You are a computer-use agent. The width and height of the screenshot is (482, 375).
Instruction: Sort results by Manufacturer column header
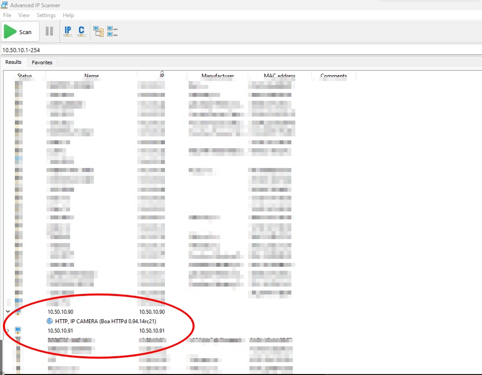point(218,76)
